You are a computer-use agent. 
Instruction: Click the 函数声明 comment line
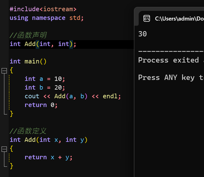click(x=28, y=35)
